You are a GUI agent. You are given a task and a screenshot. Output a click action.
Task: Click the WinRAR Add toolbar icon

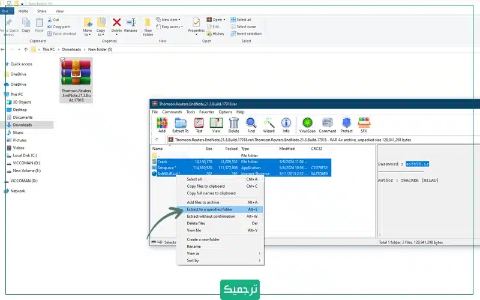coord(161,125)
